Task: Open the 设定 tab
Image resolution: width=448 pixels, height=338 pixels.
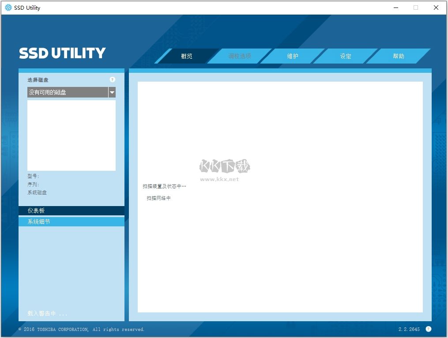Action: tap(346, 56)
